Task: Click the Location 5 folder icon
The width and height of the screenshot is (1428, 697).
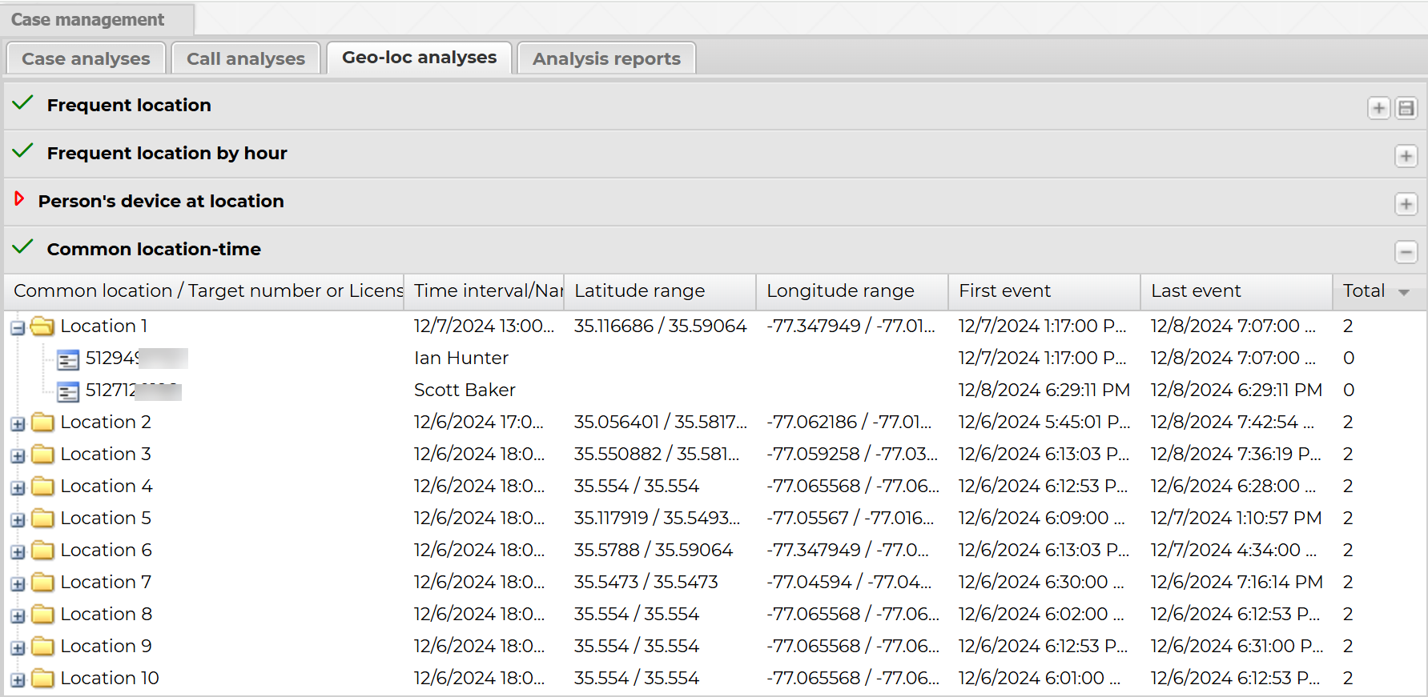Action: click(42, 519)
